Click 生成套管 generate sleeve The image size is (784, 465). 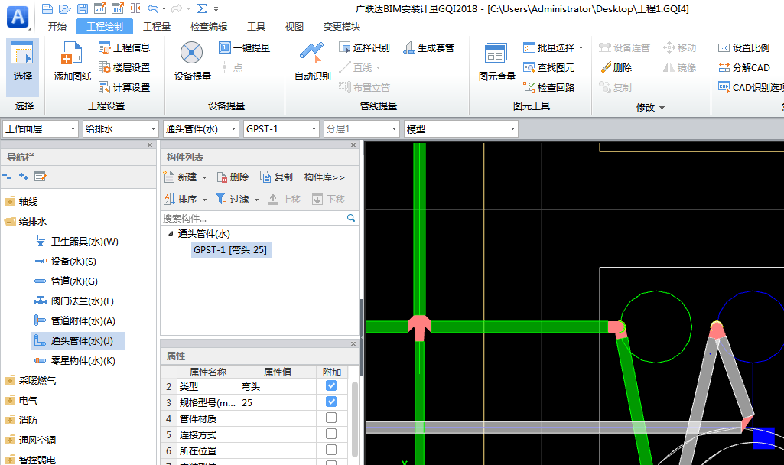(x=429, y=47)
